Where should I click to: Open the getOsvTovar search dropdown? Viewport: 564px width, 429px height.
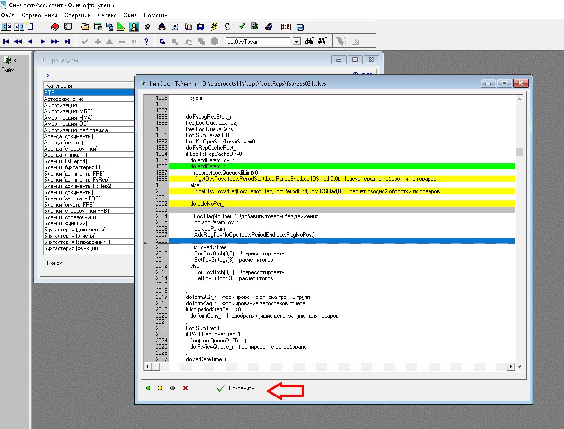pos(296,42)
